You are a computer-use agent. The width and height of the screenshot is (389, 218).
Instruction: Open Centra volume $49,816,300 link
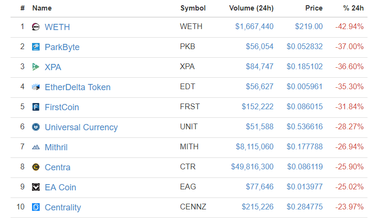(252, 167)
